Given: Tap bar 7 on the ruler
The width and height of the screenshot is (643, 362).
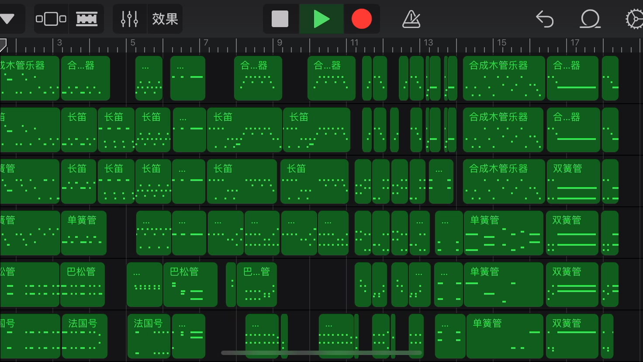Looking at the screenshot, I should pyautogui.click(x=206, y=43).
